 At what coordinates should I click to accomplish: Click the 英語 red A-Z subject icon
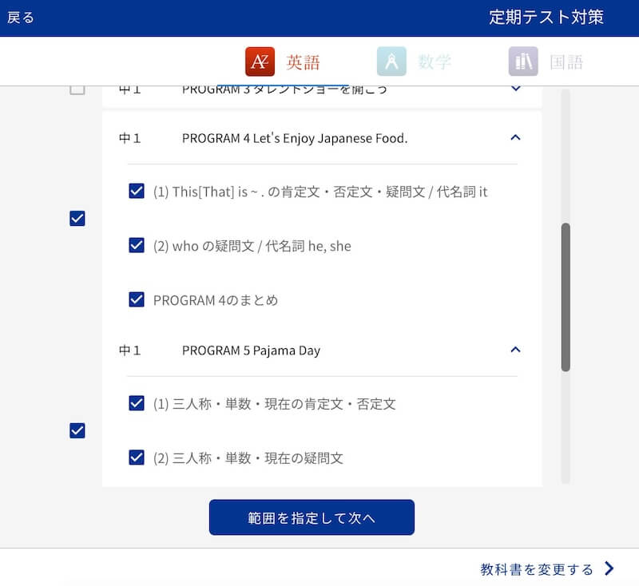[260, 61]
